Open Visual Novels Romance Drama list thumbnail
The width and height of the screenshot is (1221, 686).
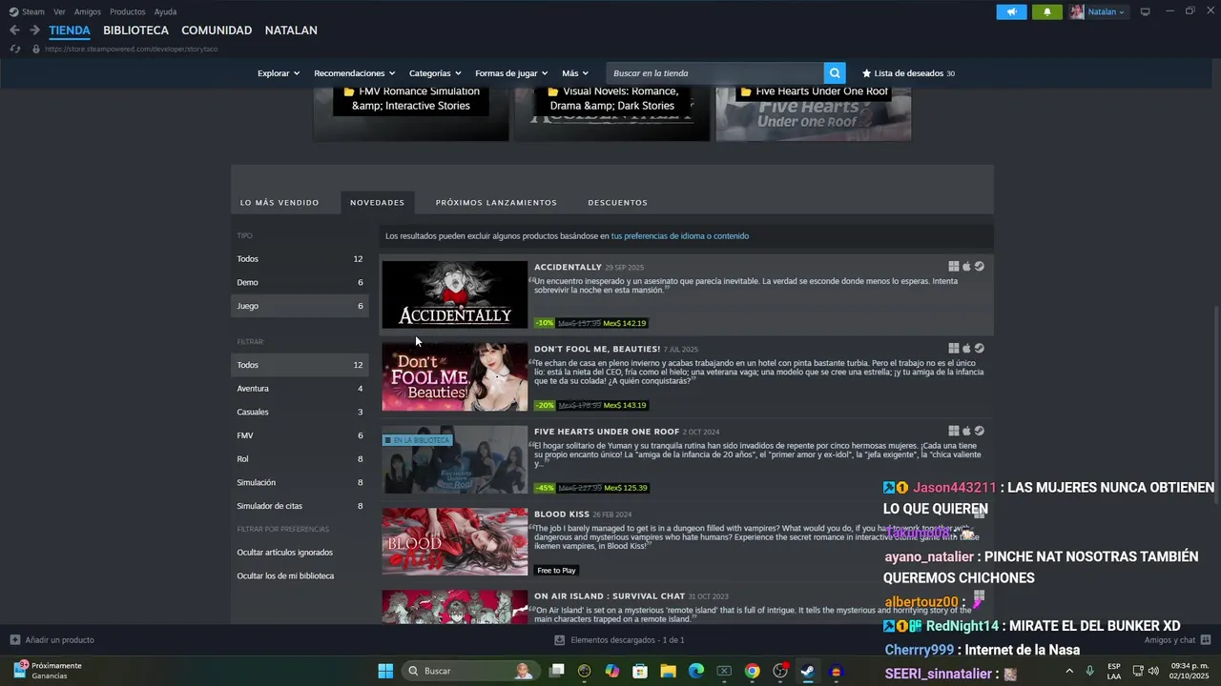pyautogui.click(x=611, y=112)
